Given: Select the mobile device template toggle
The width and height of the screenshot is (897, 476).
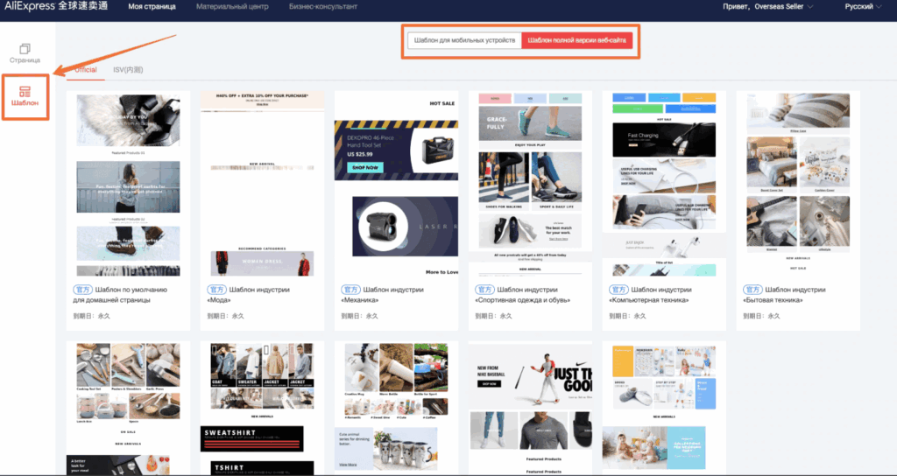Looking at the screenshot, I should tap(463, 41).
